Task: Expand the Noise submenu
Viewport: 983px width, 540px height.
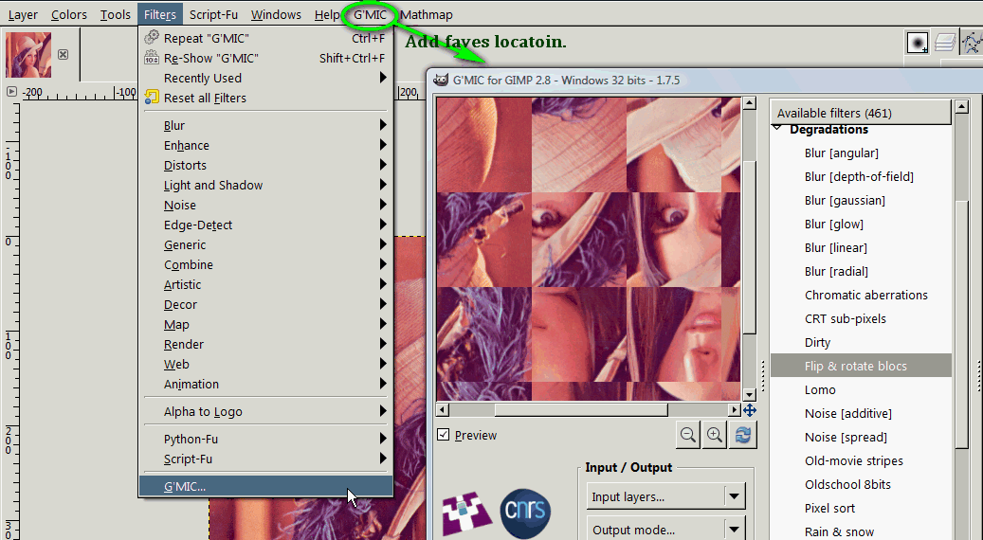Action: coord(267,205)
